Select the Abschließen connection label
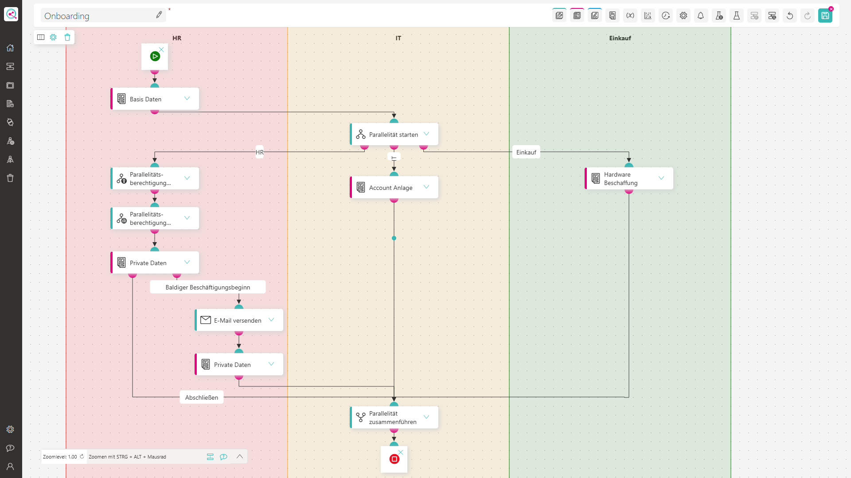 pos(202,397)
